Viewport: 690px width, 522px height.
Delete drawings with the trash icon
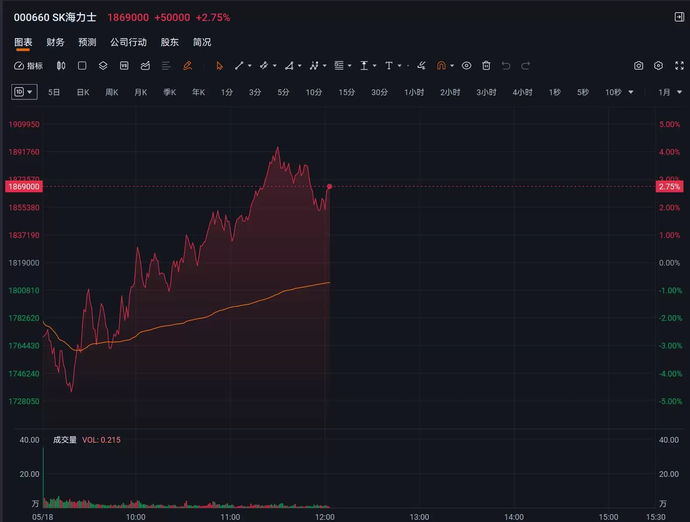[486, 66]
